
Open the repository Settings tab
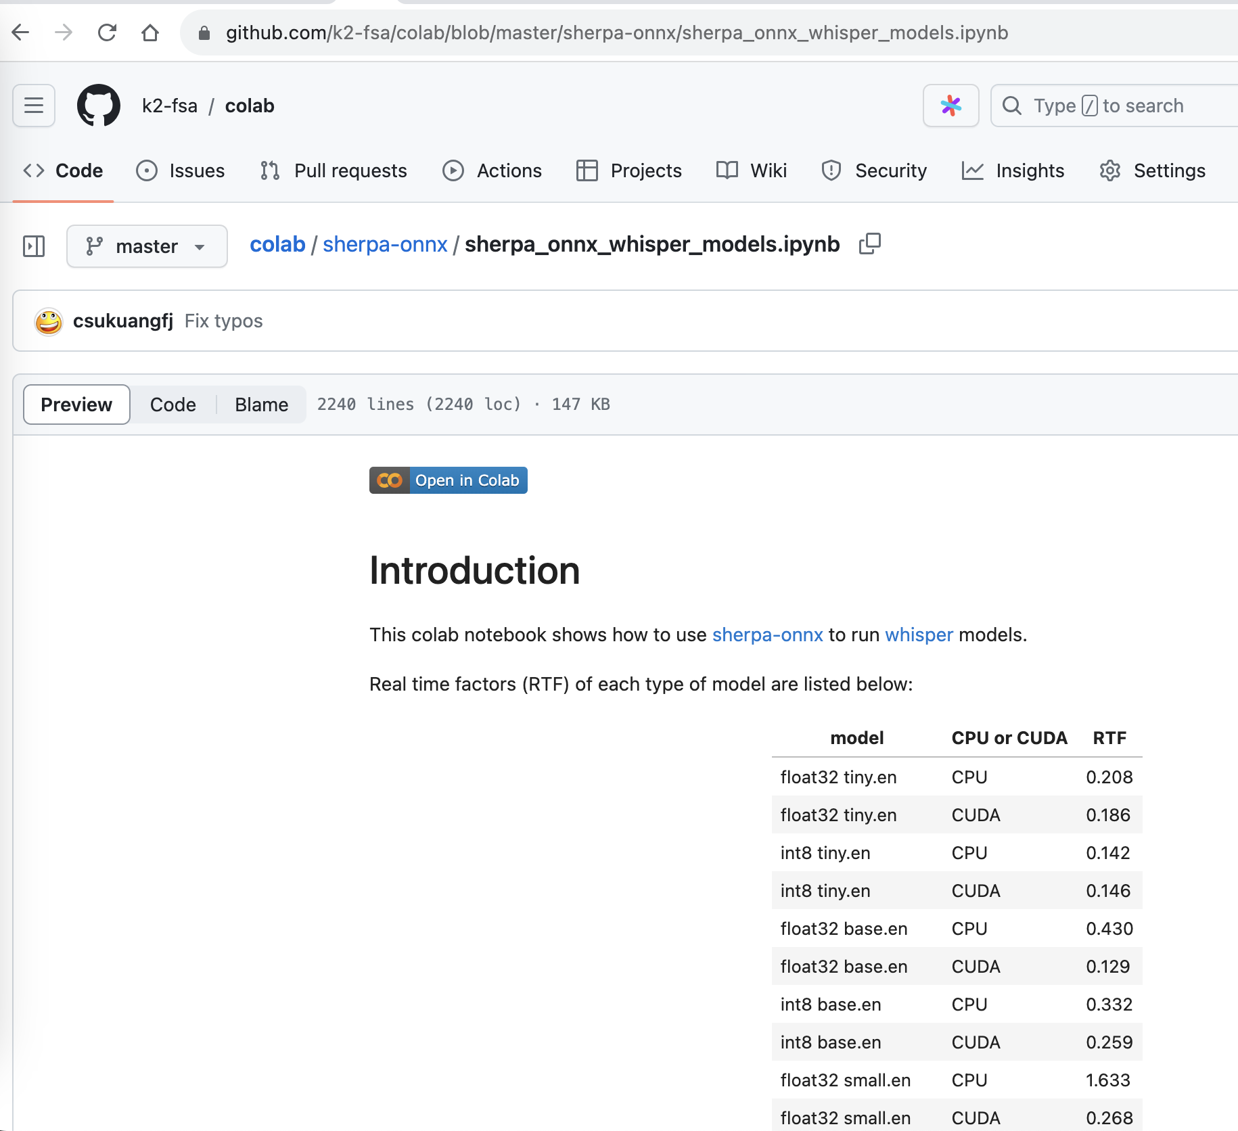tap(1152, 170)
